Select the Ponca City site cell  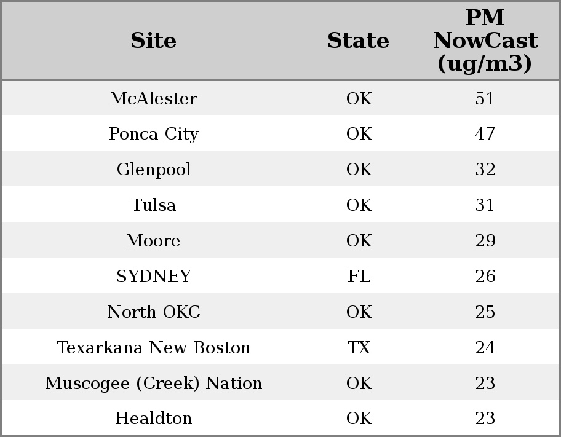coord(154,134)
